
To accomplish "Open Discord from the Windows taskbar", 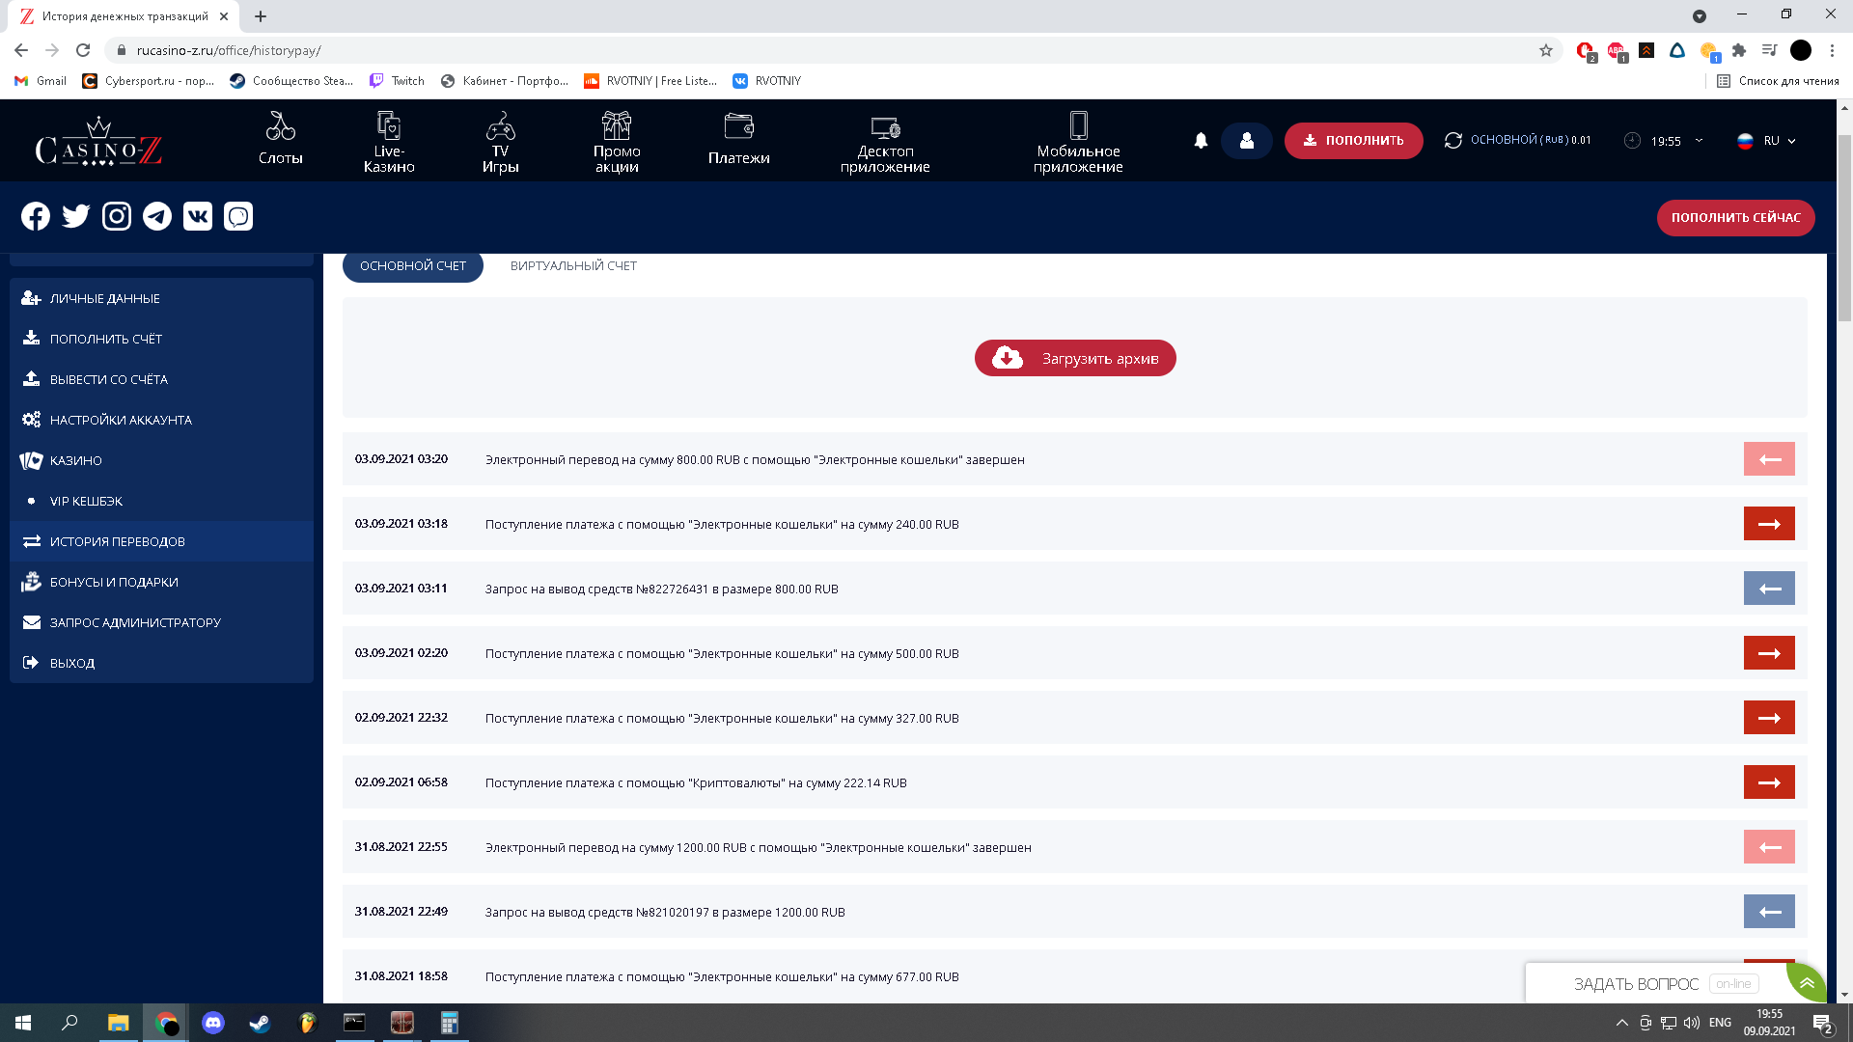I will click(x=213, y=1023).
